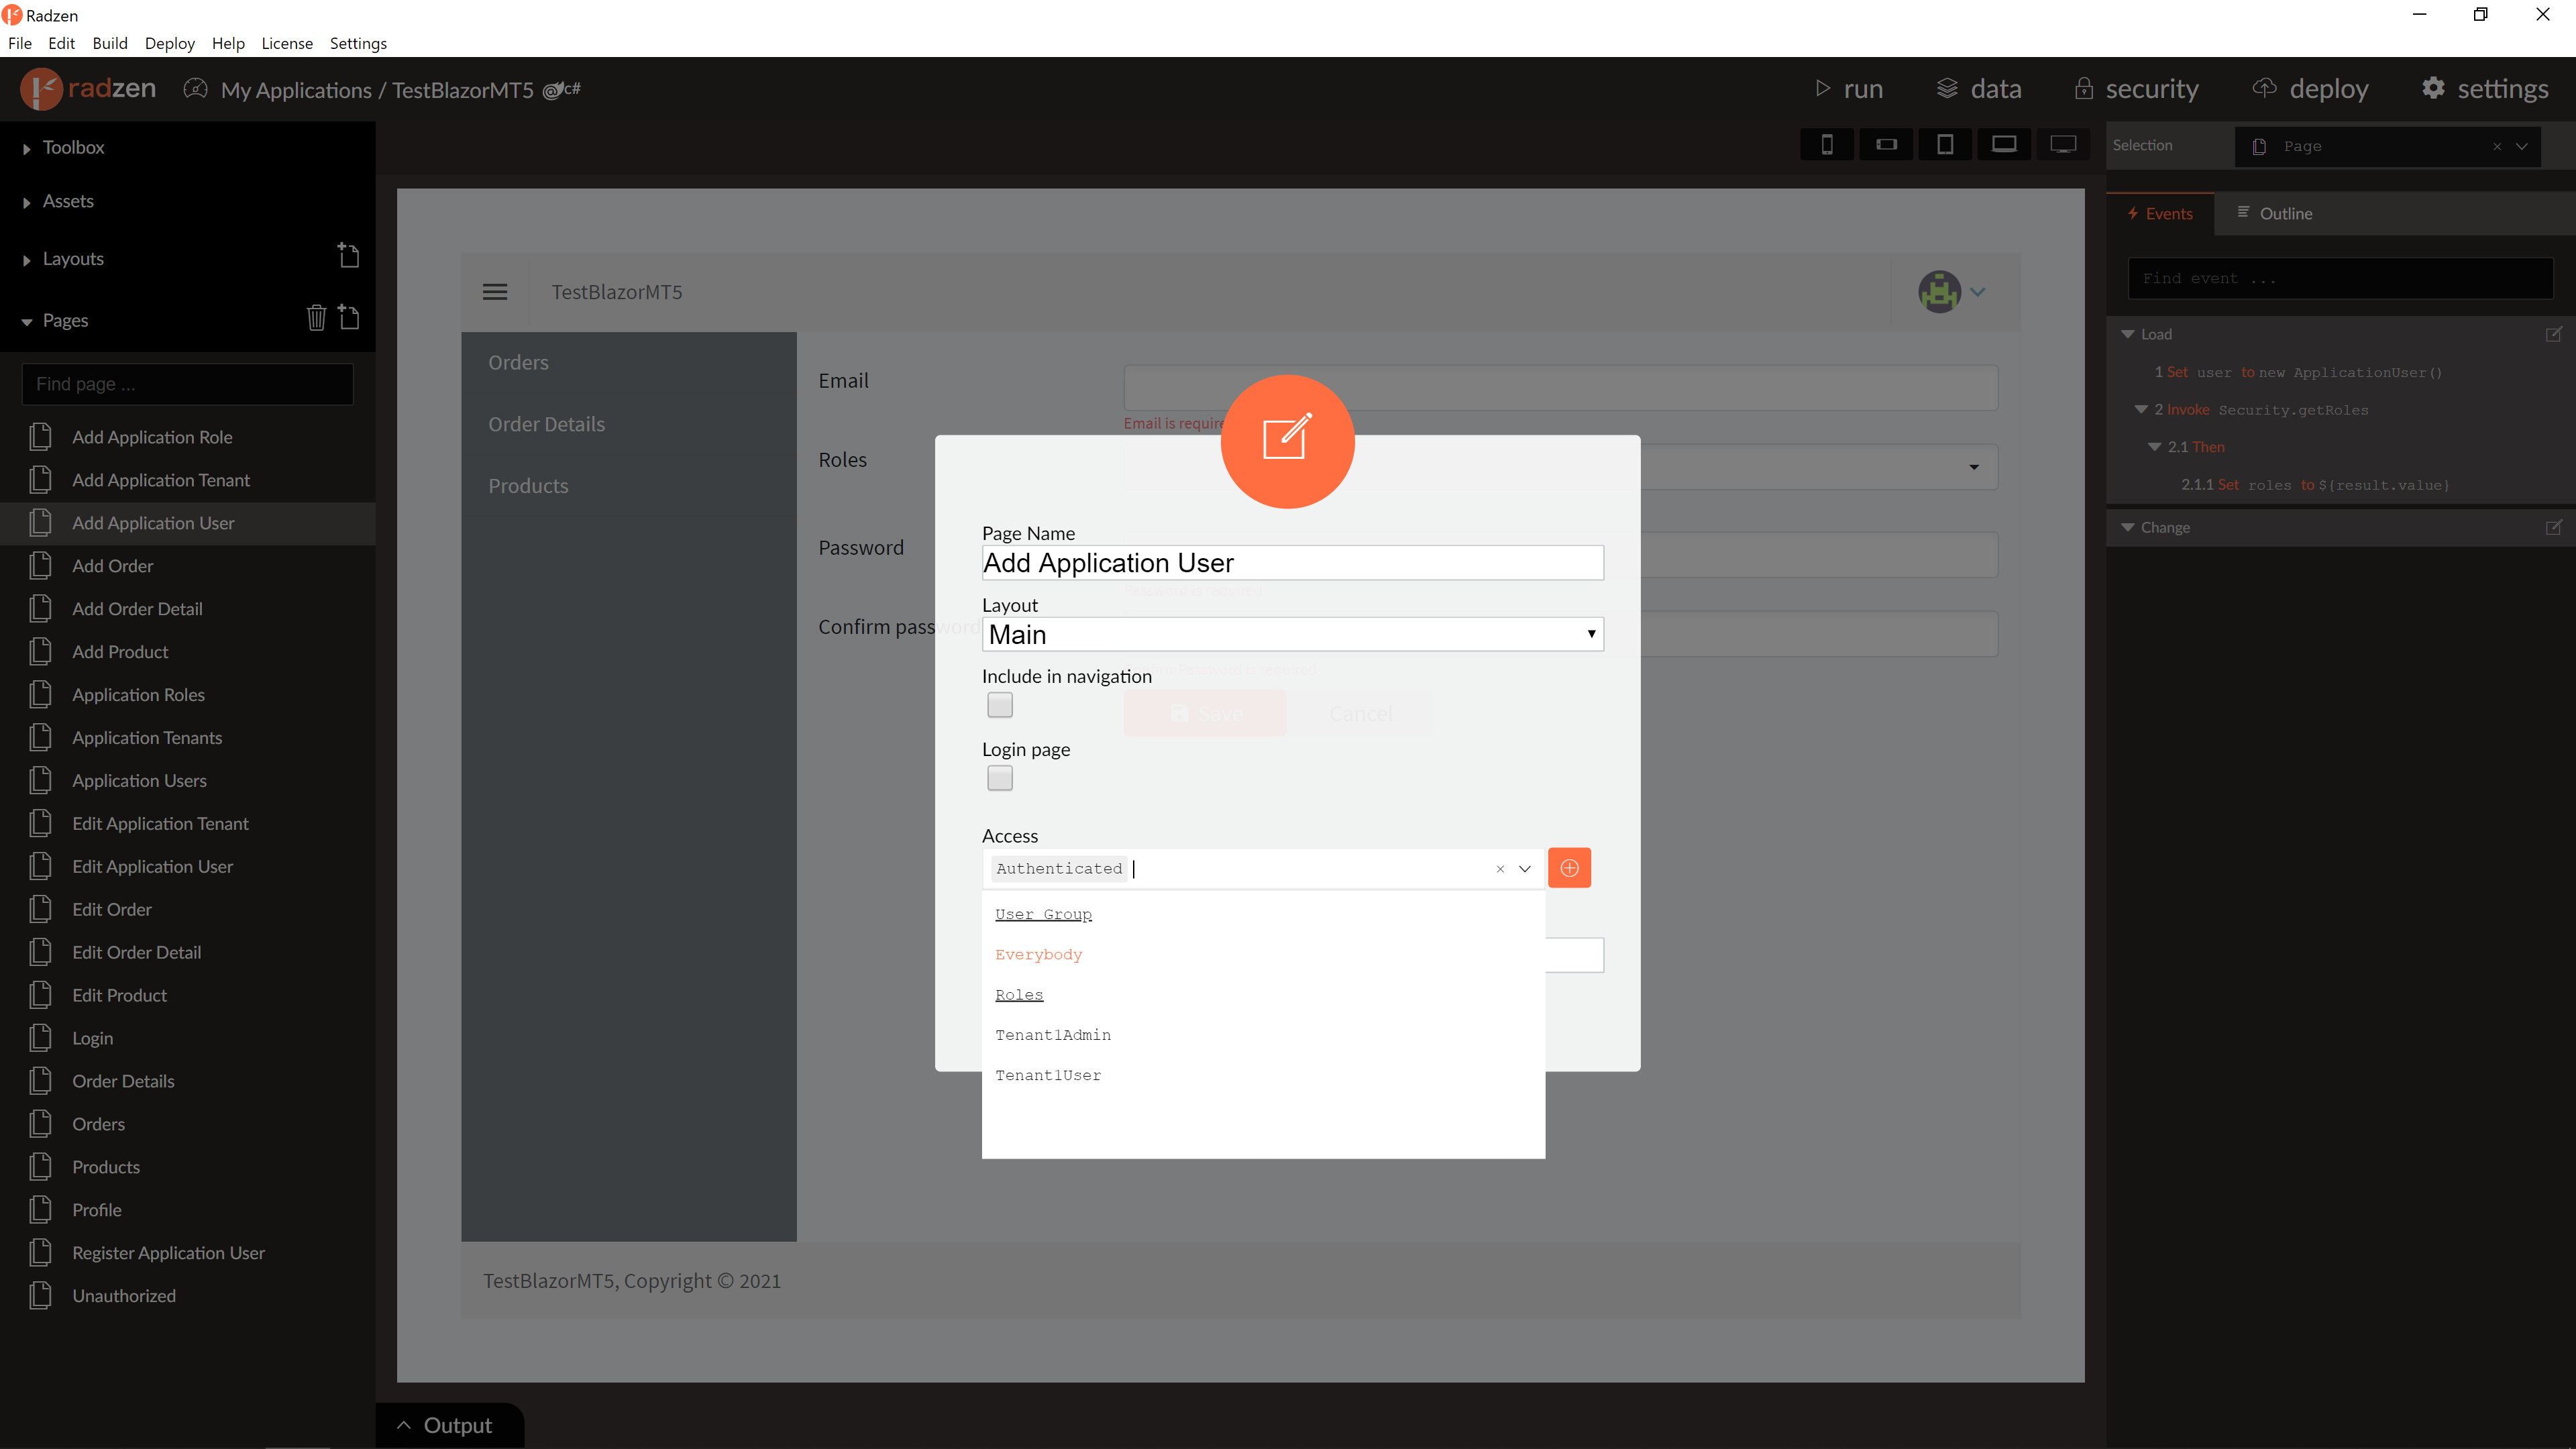Select the desktop viewport icon

point(2063,145)
